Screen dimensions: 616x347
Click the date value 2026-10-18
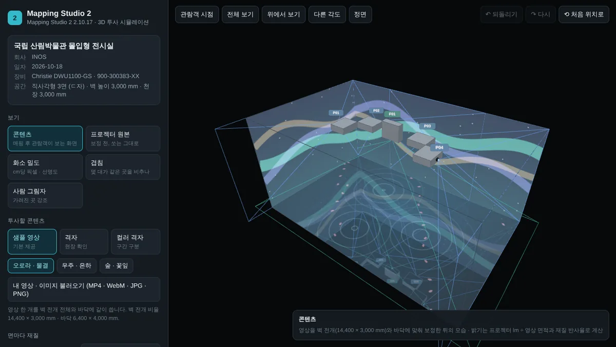coord(47,66)
